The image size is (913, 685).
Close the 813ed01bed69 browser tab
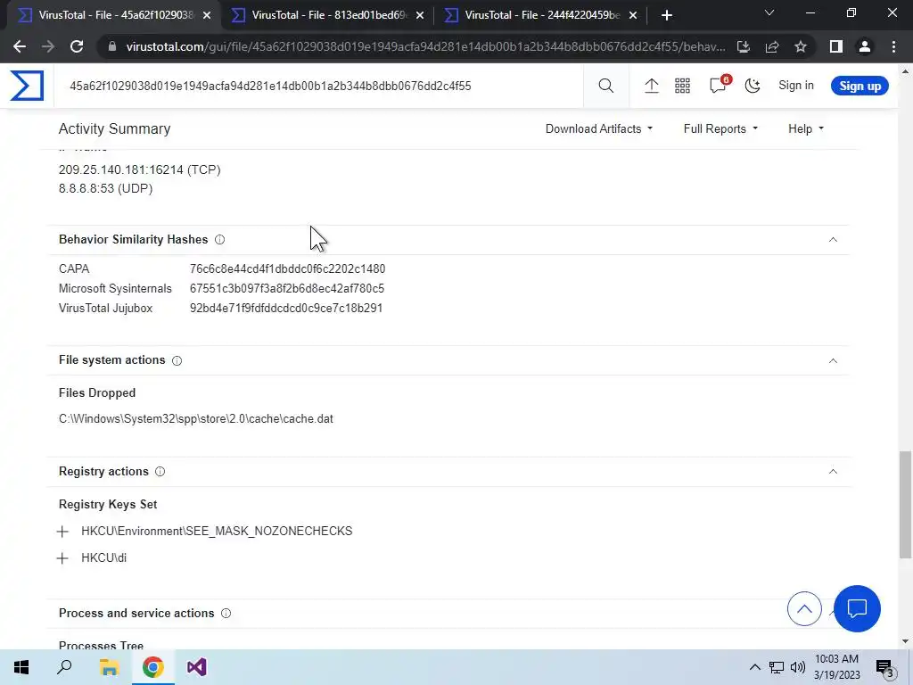click(420, 15)
